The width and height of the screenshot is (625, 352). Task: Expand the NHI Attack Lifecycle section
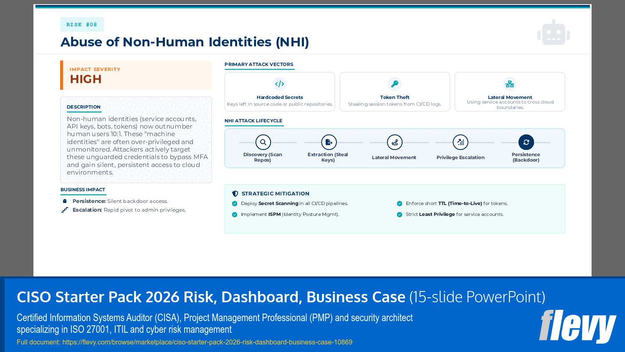click(254, 121)
